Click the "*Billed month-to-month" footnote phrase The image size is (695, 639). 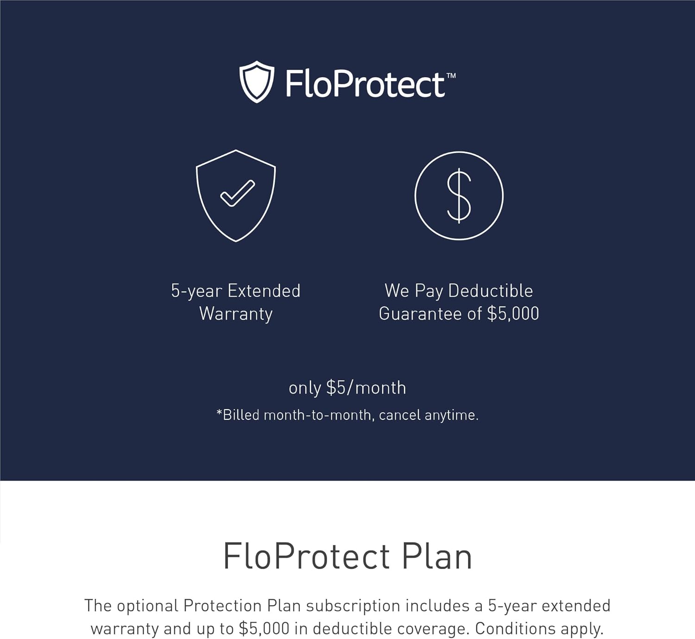click(294, 415)
